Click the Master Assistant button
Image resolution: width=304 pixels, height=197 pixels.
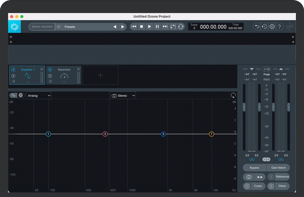pyautogui.click(x=42, y=27)
